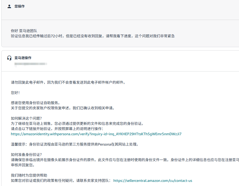Click the line mentioning 72小时
239x186 pixels.
[93, 36]
